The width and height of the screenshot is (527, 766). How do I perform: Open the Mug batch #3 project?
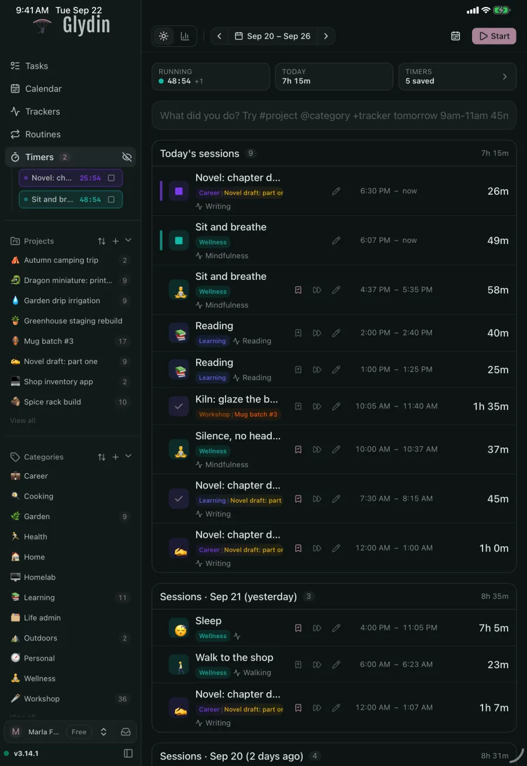coord(70,341)
